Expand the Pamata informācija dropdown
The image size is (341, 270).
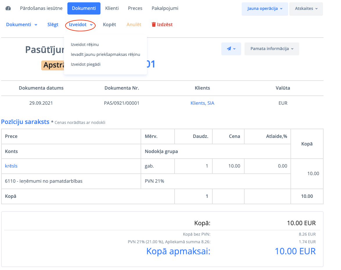coord(272,49)
